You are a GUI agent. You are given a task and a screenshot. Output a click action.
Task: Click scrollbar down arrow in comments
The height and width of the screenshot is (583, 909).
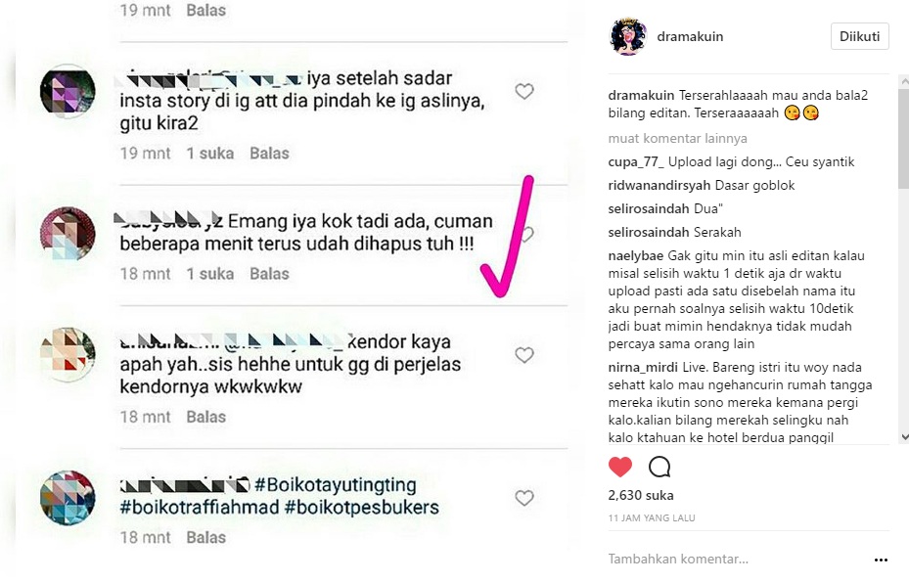tap(904, 437)
